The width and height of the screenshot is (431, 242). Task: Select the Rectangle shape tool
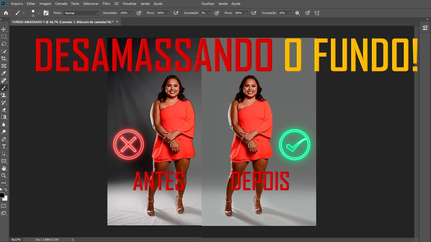click(4, 161)
